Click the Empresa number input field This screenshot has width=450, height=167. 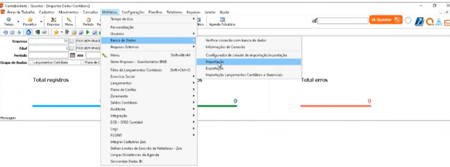(48, 42)
